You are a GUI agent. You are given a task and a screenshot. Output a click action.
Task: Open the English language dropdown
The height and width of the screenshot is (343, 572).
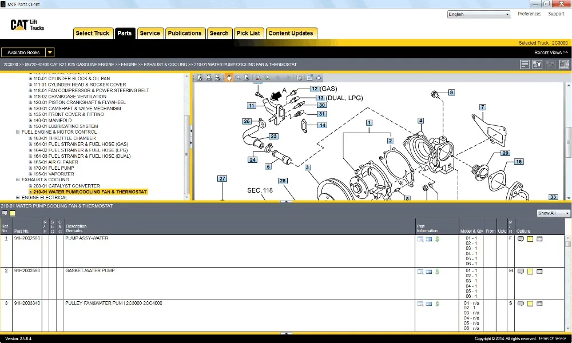pyautogui.click(x=479, y=14)
